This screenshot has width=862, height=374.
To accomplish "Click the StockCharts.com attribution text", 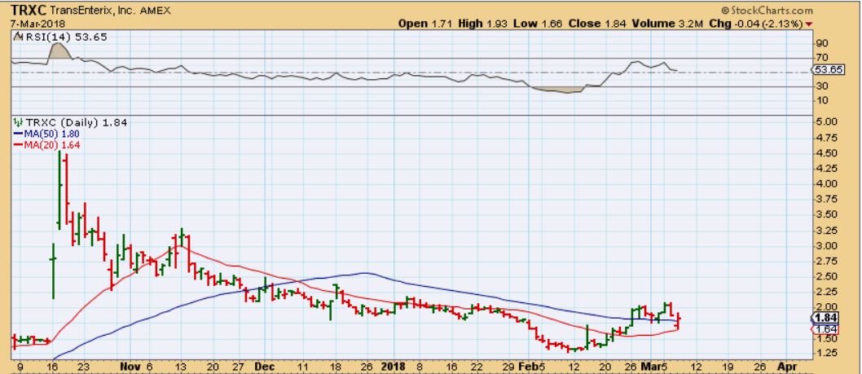I will (x=767, y=10).
